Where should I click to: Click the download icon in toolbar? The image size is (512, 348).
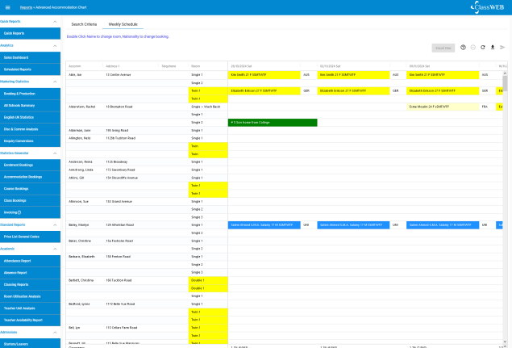pos(493,48)
